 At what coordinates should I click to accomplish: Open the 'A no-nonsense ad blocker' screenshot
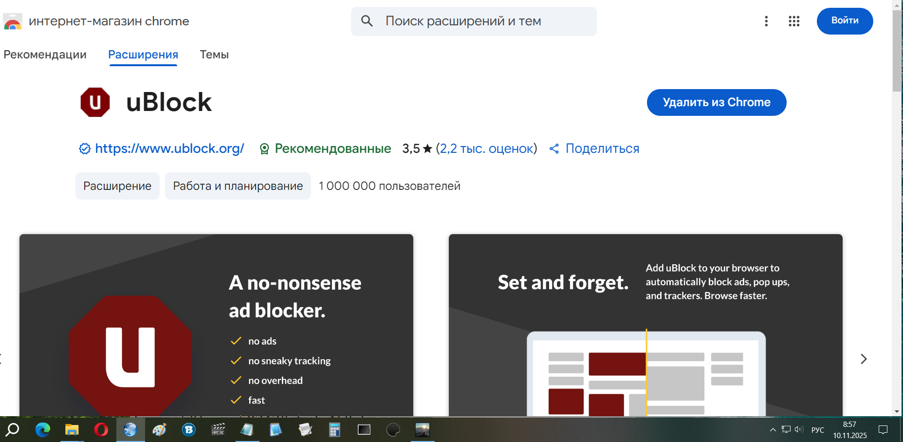(216, 325)
